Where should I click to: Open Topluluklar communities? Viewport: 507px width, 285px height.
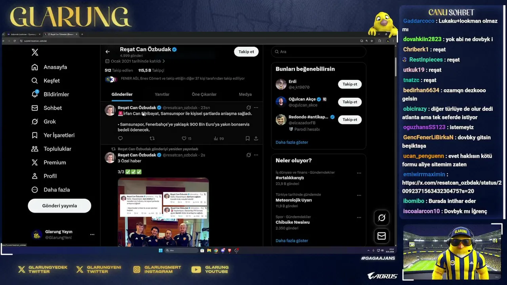(x=51, y=149)
